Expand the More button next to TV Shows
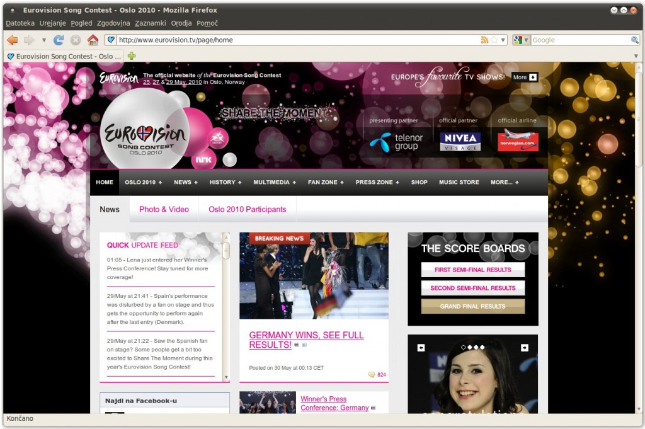 [x=525, y=77]
